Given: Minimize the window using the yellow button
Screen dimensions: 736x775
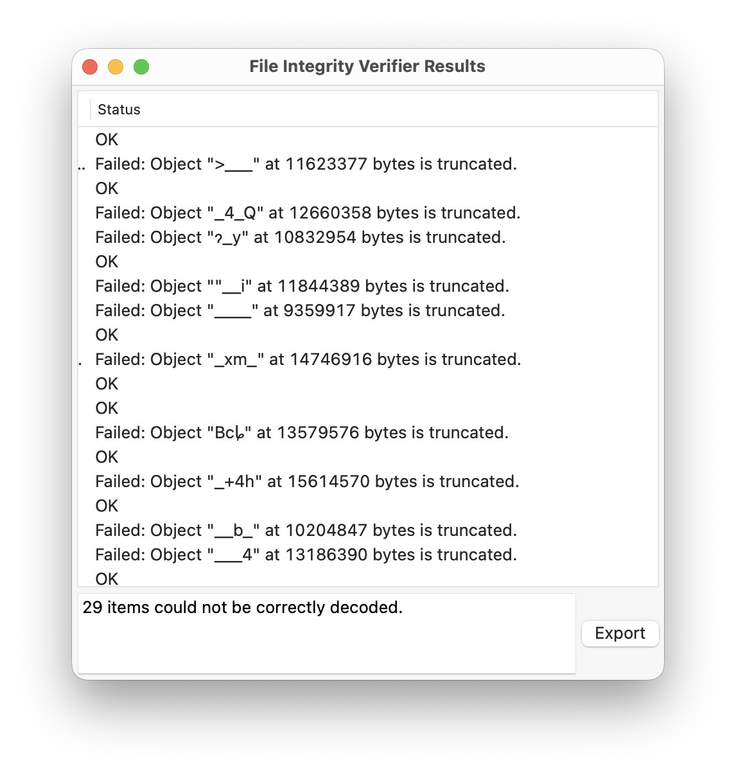Looking at the screenshot, I should [x=116, y=67].
